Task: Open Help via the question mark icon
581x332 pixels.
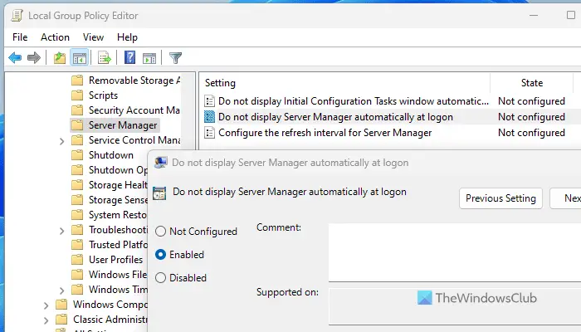Action: click(129, 57)
